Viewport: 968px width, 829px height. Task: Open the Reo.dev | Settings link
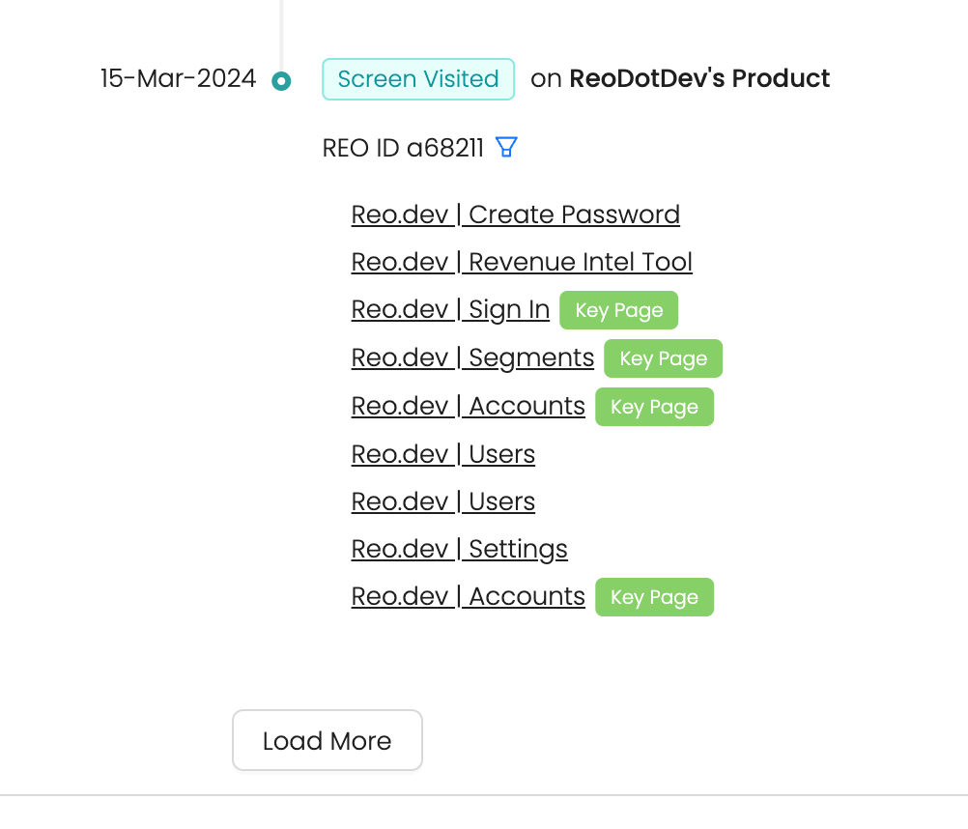[x=459, y=549]
